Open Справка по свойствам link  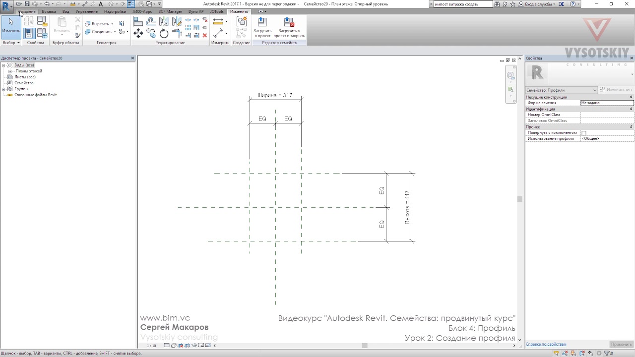click(x=546, y=344)
